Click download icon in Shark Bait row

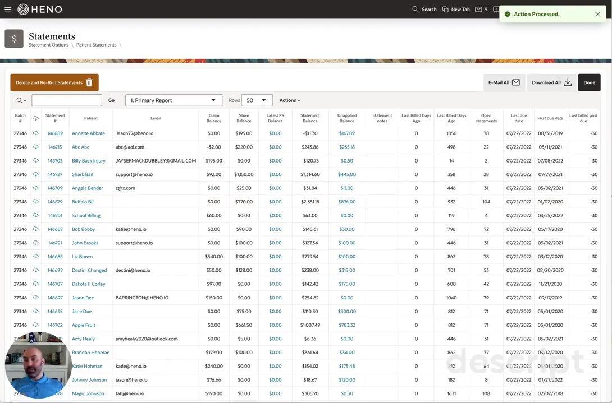[x=36, y=174]
